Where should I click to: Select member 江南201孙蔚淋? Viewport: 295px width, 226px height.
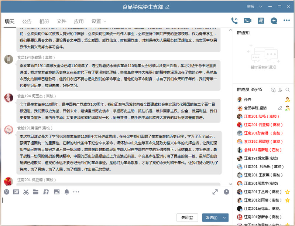tap(263, 133)
